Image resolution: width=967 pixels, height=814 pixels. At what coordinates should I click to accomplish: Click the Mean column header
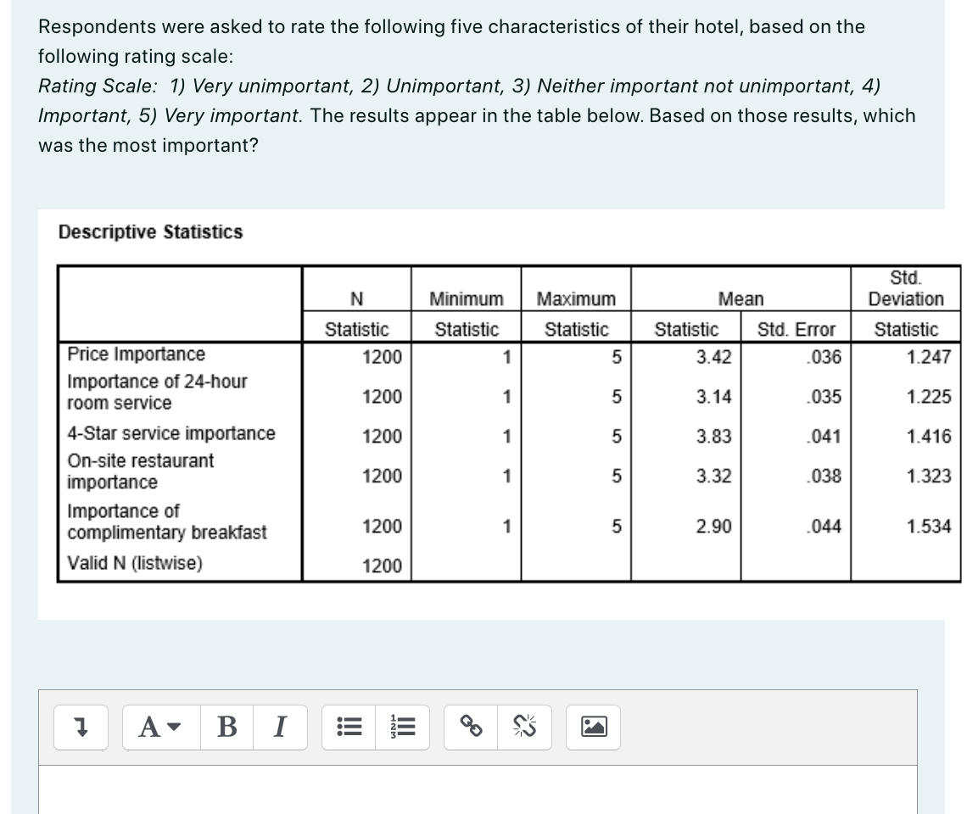(x=740, y=298)
